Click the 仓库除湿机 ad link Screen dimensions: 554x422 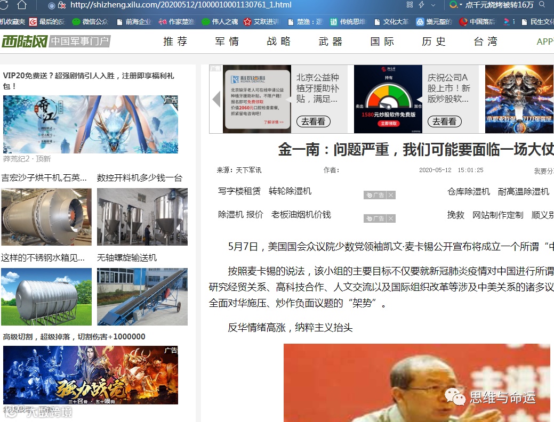469,192
